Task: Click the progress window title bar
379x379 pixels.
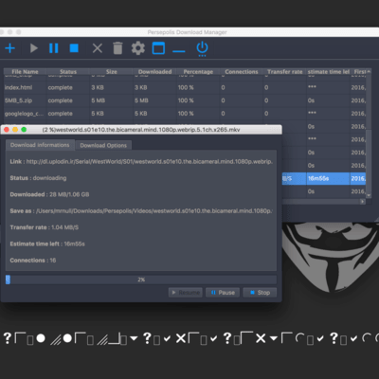Action: (141, 130)
